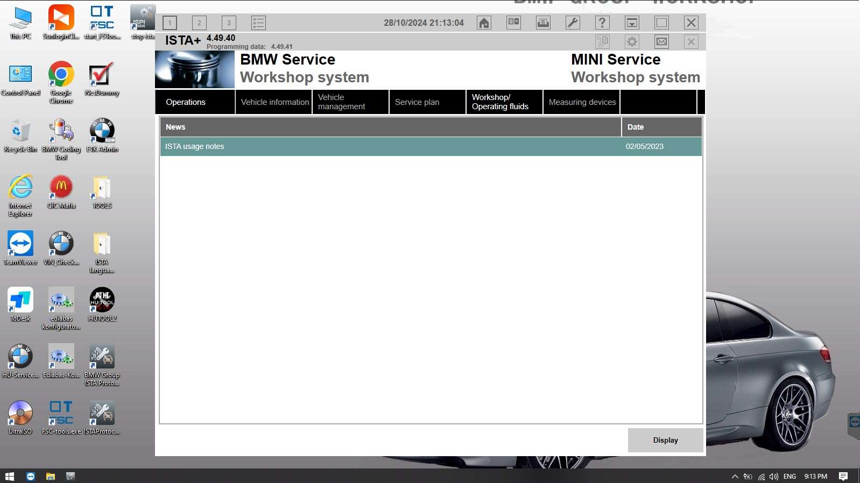Open ToDesk desktop shortcut
The width and height of the screenshot is (860, 483).
coord(20,305)
